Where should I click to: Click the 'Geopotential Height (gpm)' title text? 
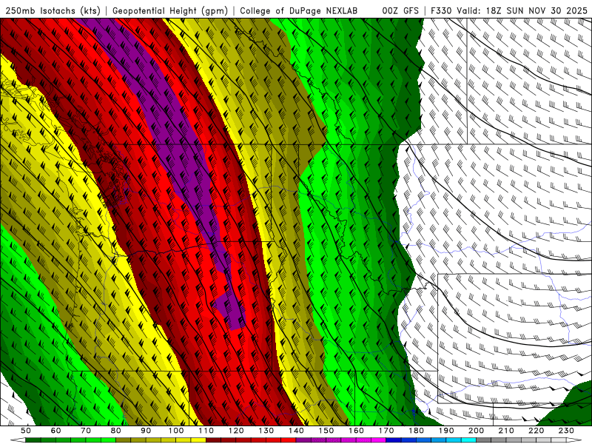click(170, 10)
